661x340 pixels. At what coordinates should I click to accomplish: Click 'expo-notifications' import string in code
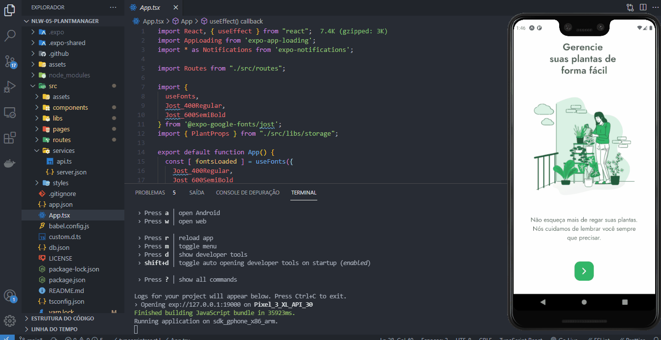tap(311, 49)
